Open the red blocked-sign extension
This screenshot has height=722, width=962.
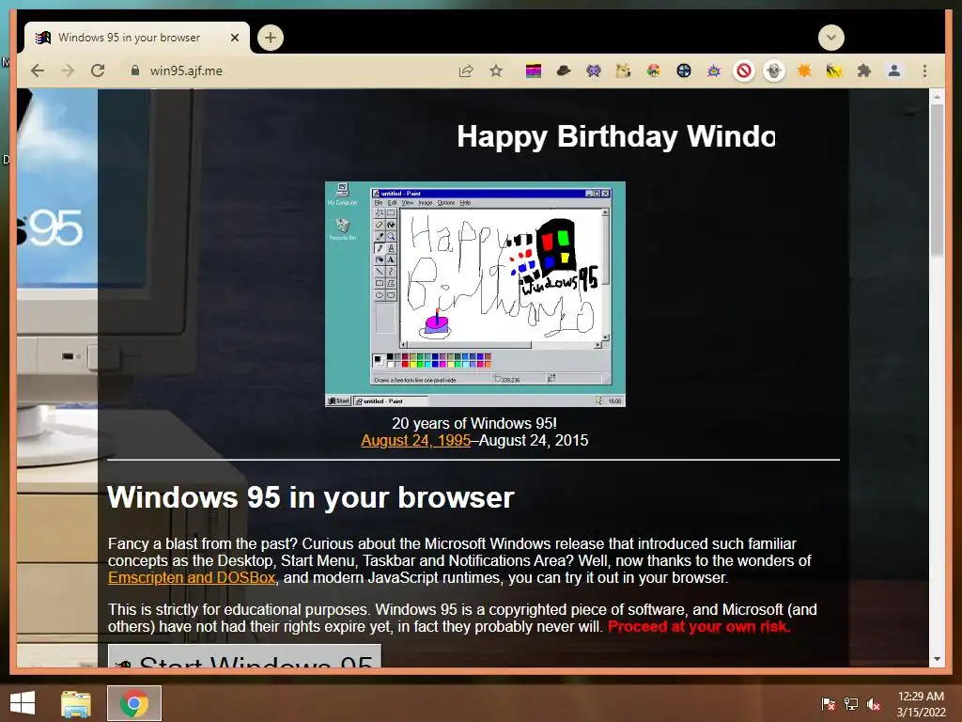coord(744,71)
